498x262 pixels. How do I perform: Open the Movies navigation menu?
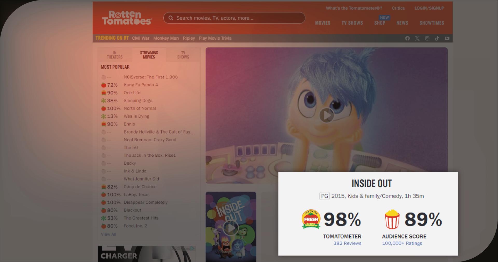pyautogui.click(x=323, y=23)
